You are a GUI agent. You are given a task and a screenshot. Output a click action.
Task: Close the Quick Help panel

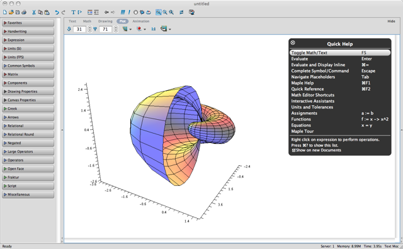[293, 42]
